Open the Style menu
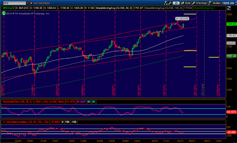The image size is (237, 143). tap(186, 3)
